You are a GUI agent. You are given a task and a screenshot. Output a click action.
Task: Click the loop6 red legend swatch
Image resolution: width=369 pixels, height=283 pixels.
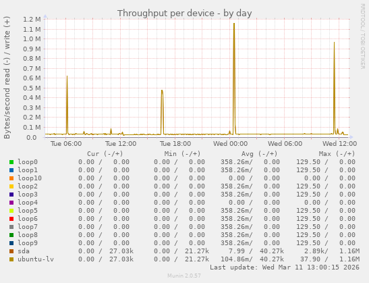tap(11, 219)
